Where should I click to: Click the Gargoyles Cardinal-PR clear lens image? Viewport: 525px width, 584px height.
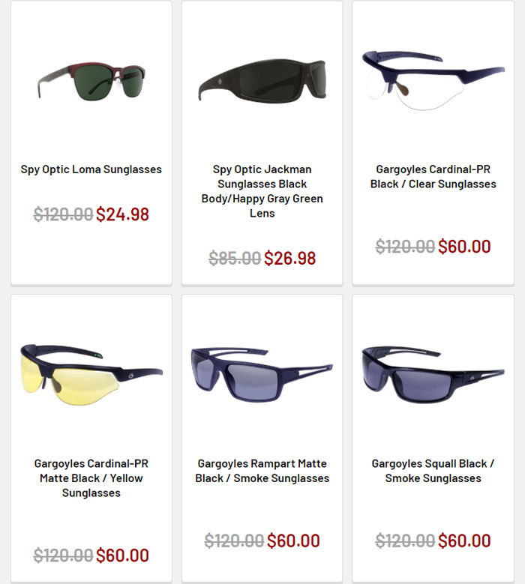pyautogui.click(x=433, y=80)
